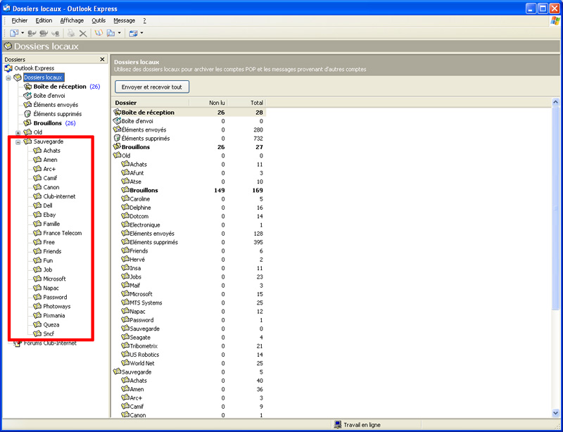This screenshot has height=432, width=563.
Task: Select 'Éléments envoyés' in folder tree
Action: tap(56, 105)
